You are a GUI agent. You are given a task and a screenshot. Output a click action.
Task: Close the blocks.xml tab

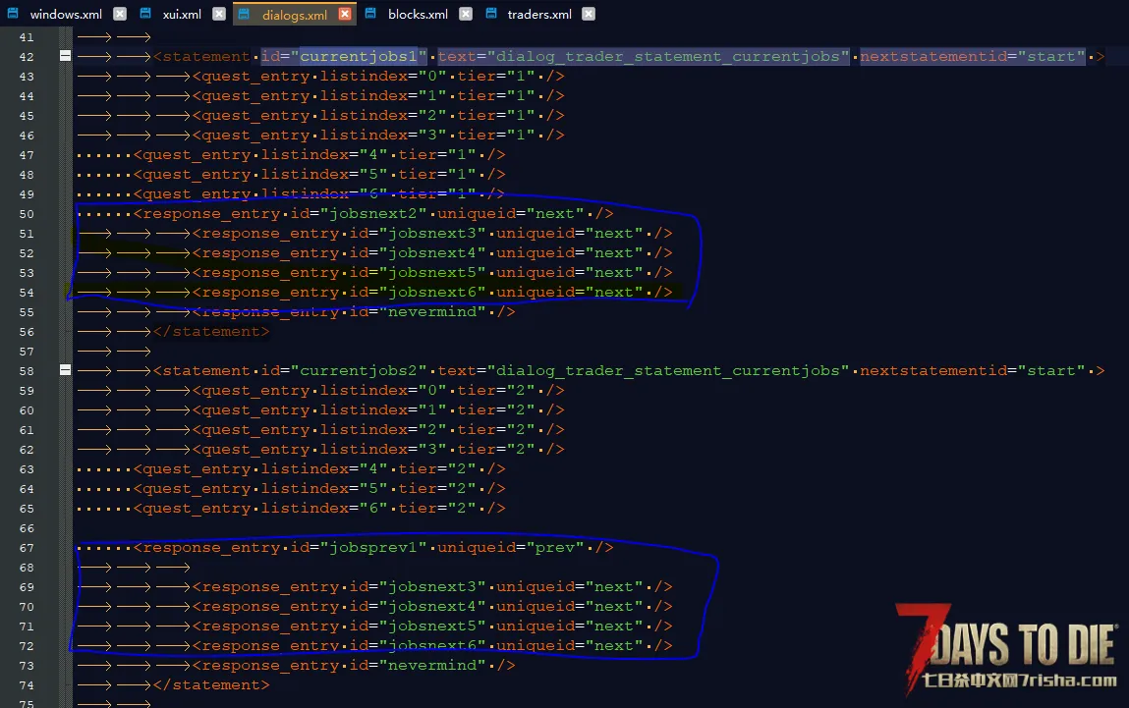pyautogui.click(x=465, y=15)
